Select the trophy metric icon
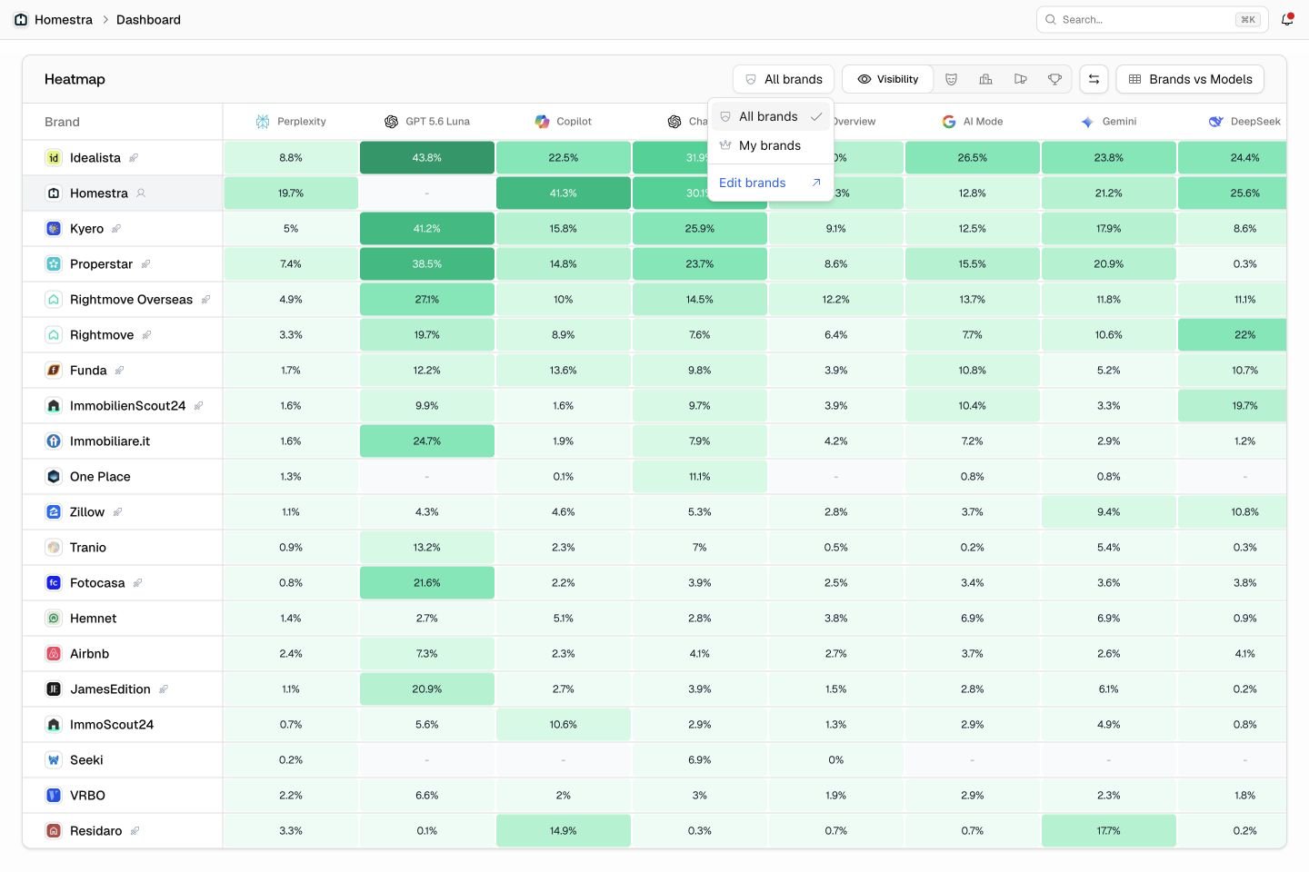Viewport: 1309px width, 872px height. pyautogui.click(x=1054, y=79)
